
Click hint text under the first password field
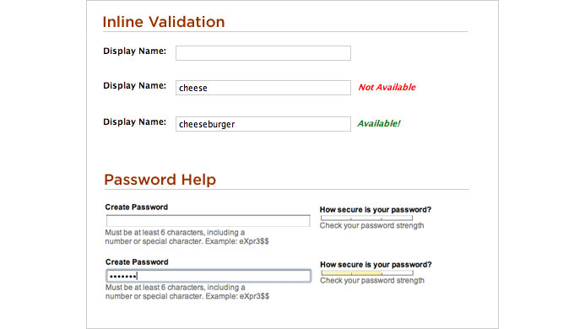[187, 237]
